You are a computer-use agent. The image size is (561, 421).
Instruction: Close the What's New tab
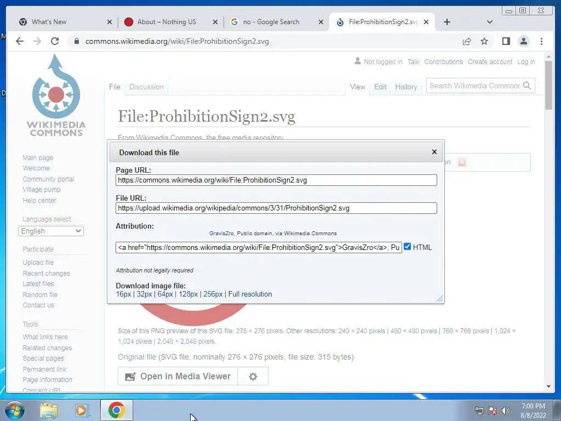click(x=110, y=22)
